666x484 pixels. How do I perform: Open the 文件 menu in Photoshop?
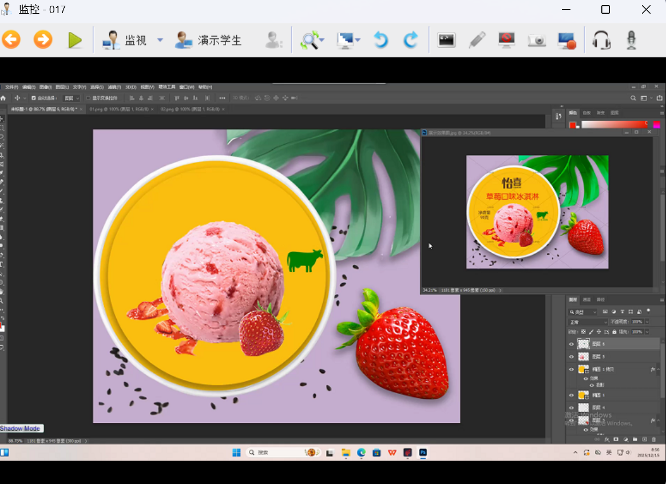(x=11, y=88)
